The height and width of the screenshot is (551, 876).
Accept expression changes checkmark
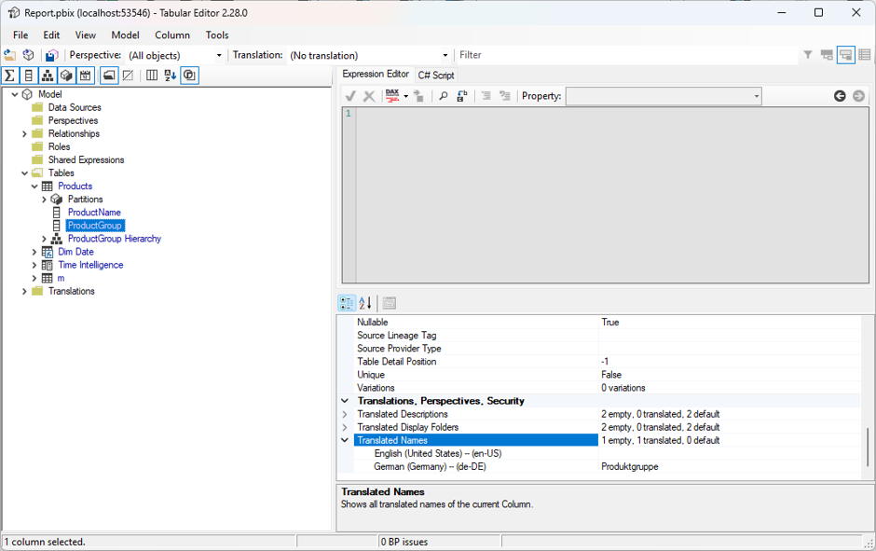(350, 96)
